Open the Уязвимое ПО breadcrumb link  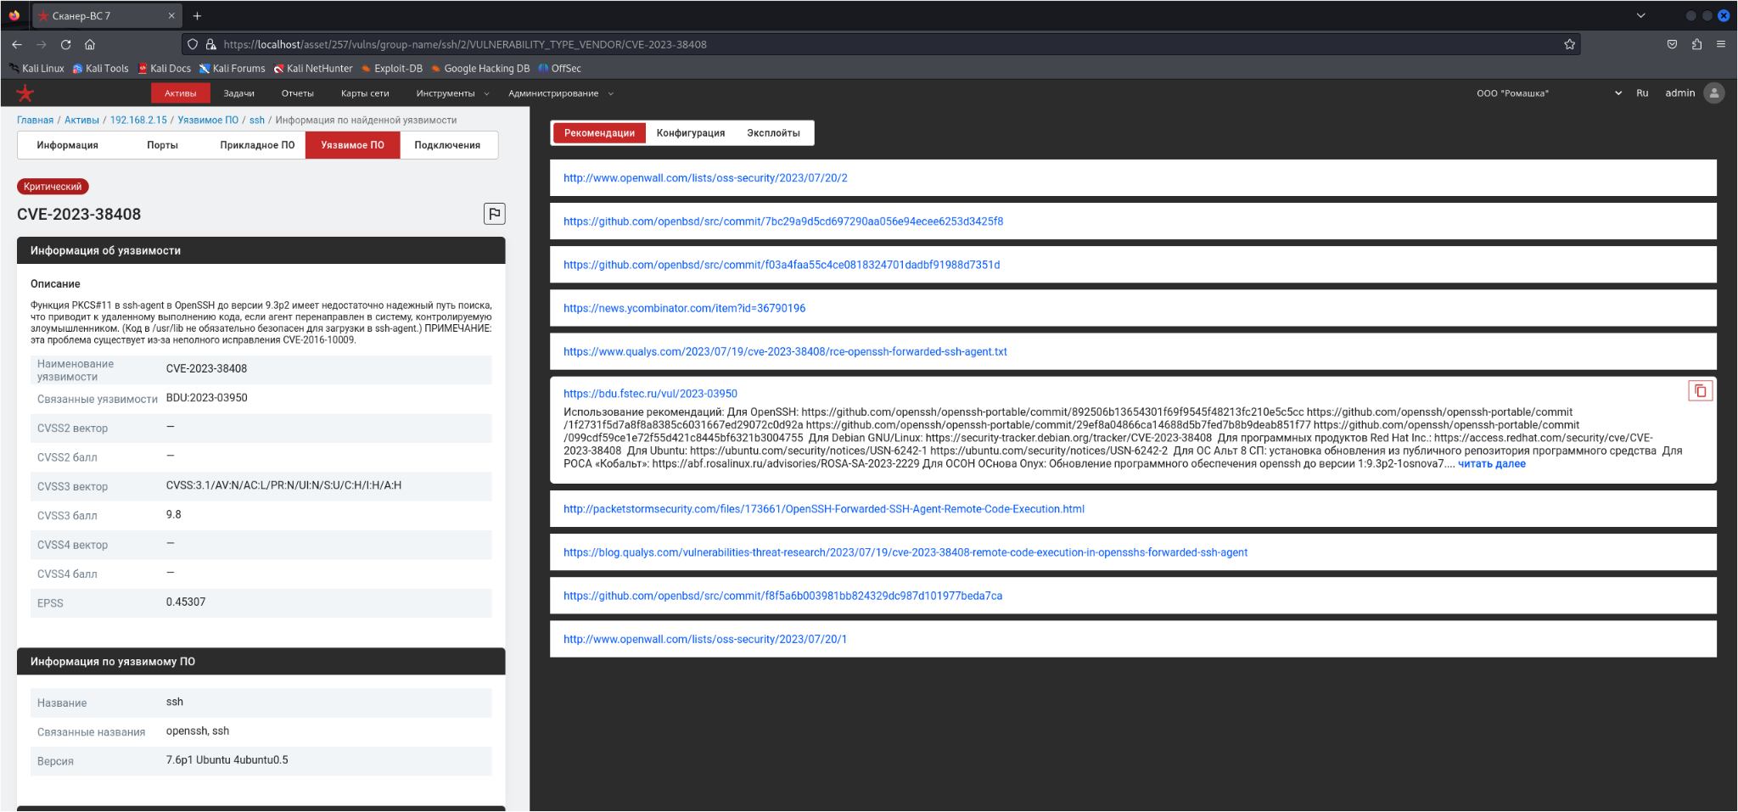click(x=208, y=120)
